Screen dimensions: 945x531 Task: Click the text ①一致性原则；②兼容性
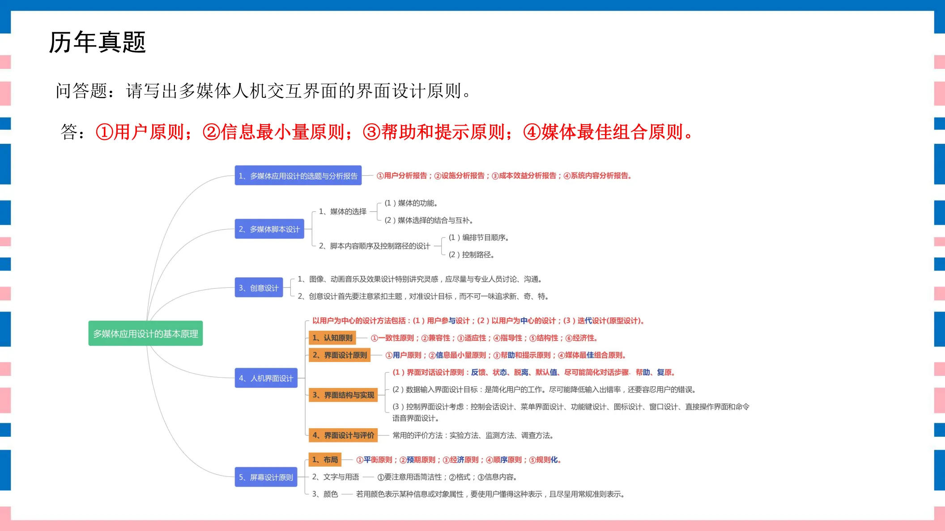(484, 338)
